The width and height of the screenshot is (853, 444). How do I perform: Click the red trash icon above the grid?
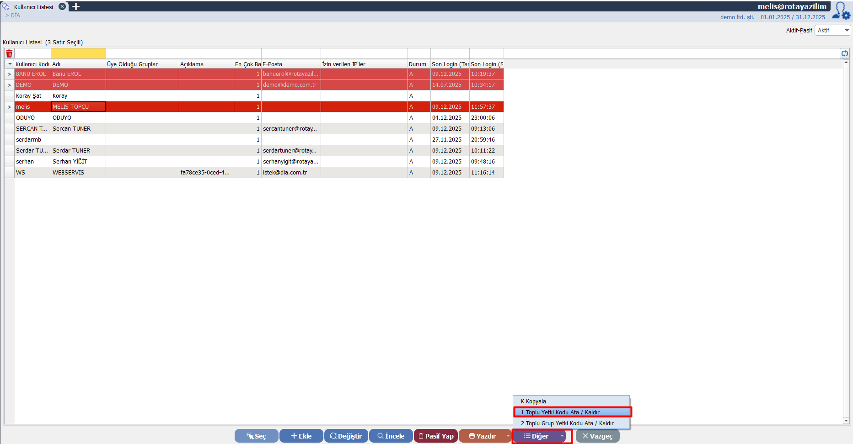9,53
